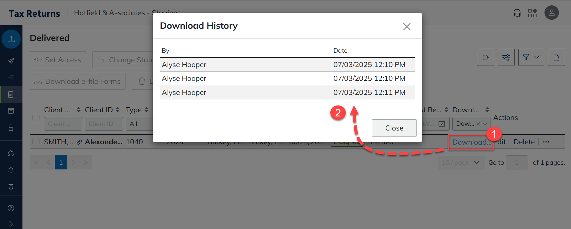This screenshot has height=229, width=571.
Task: Open the filter dropdown button
Action: [531, 57]
